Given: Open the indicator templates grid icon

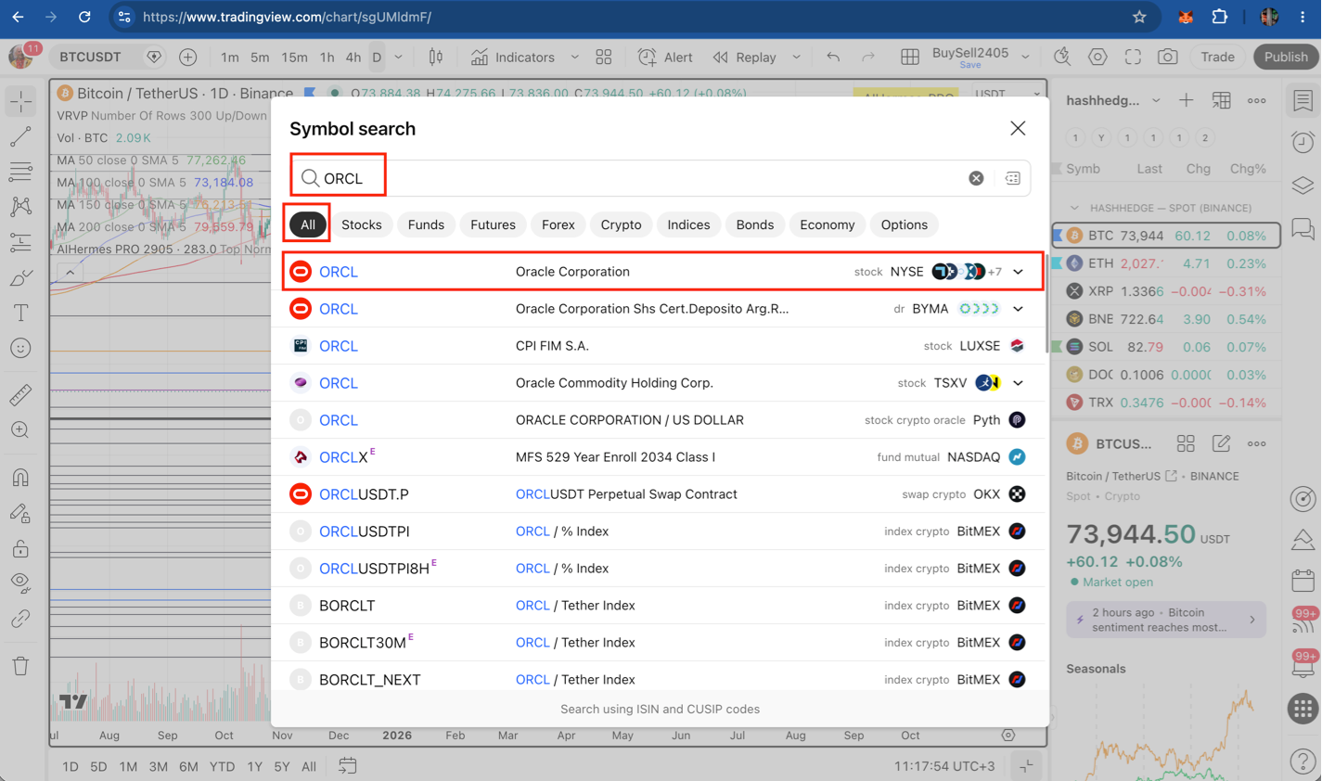Looking at the screenshot, I should [x=604, y=58].
